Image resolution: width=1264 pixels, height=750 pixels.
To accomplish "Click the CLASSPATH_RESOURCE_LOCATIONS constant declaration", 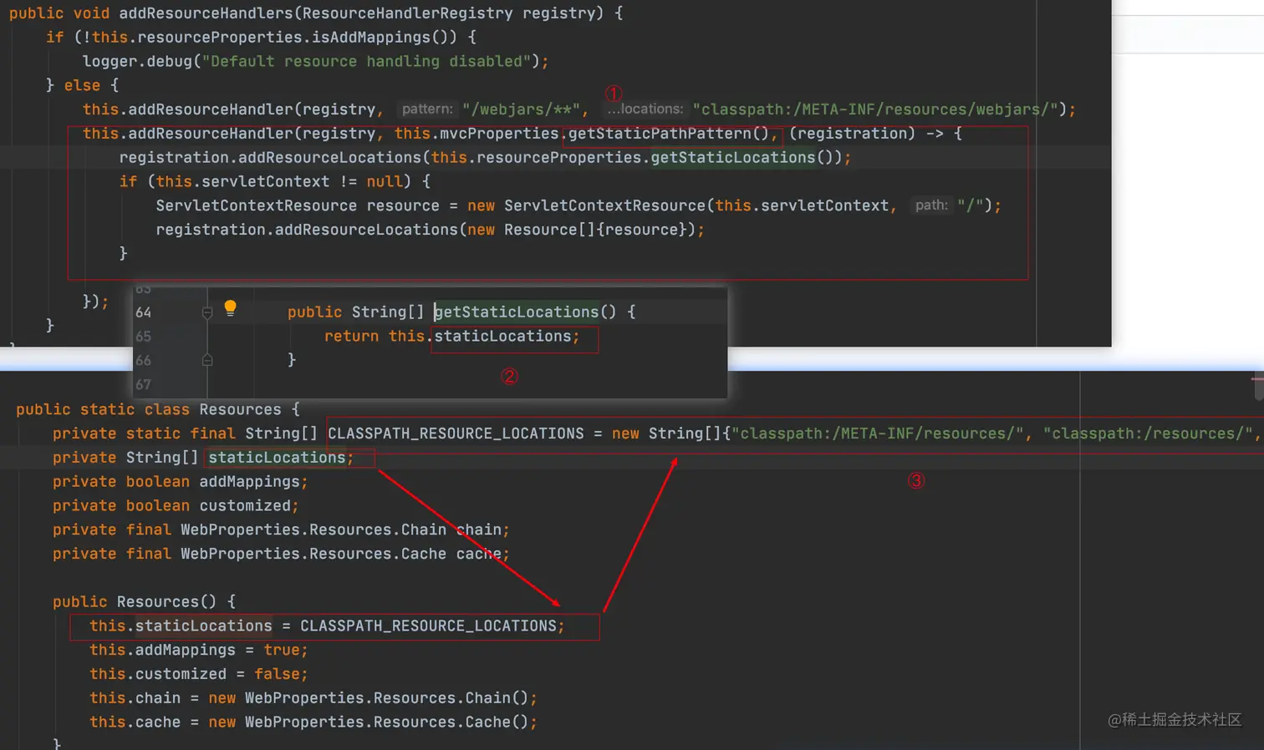I will click(x=456, y=434).
